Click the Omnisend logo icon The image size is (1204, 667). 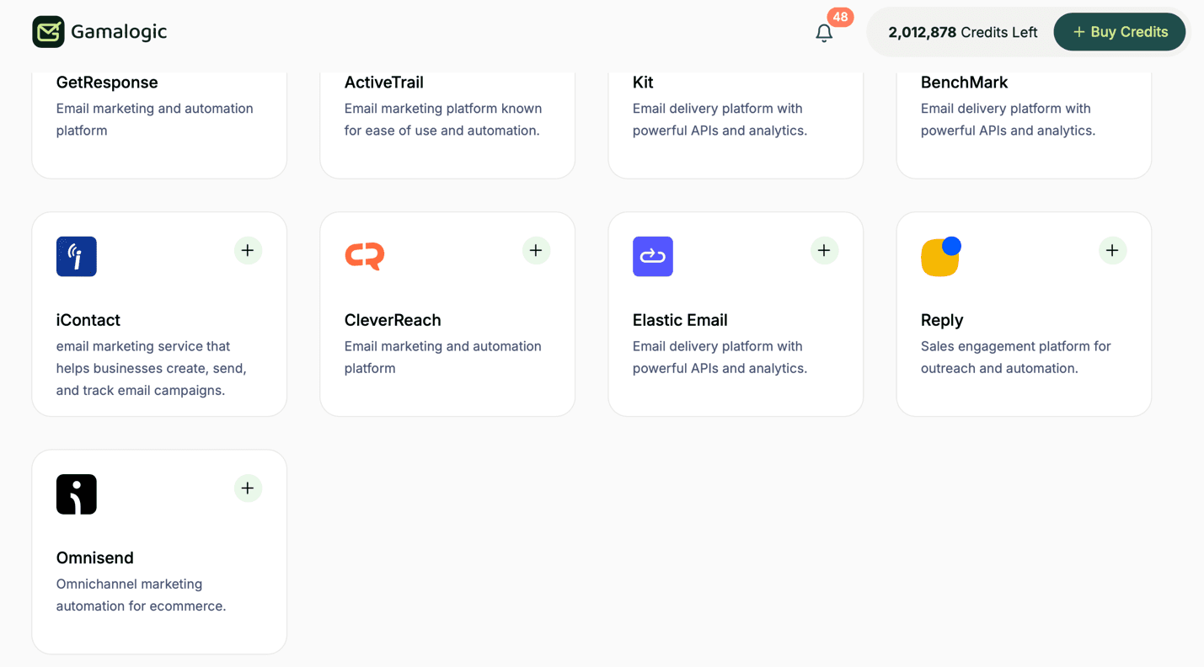(x=77, y=494)
